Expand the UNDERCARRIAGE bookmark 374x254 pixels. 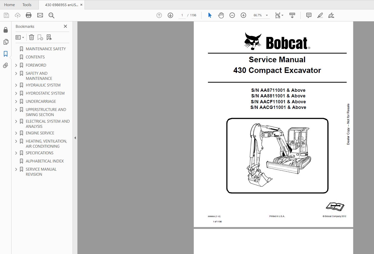tap(16, 101)
